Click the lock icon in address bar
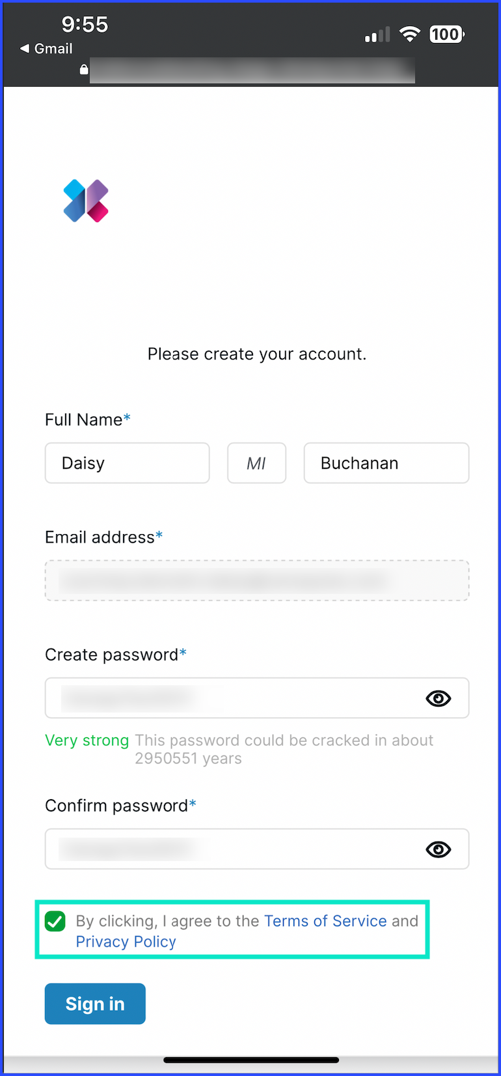 click(x=84, y=69)
